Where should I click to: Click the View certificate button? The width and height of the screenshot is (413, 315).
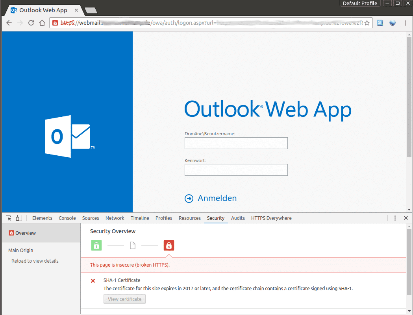[x=124, y=299]
